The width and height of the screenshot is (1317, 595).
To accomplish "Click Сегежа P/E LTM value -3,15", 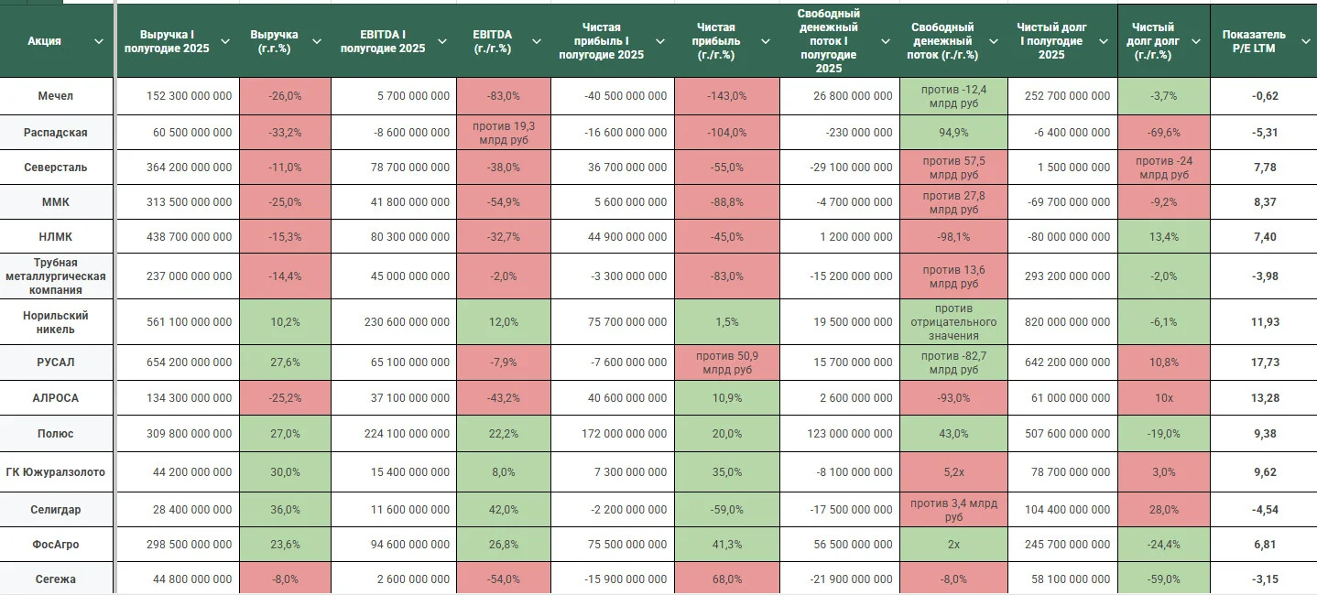I will point(1264,579).
